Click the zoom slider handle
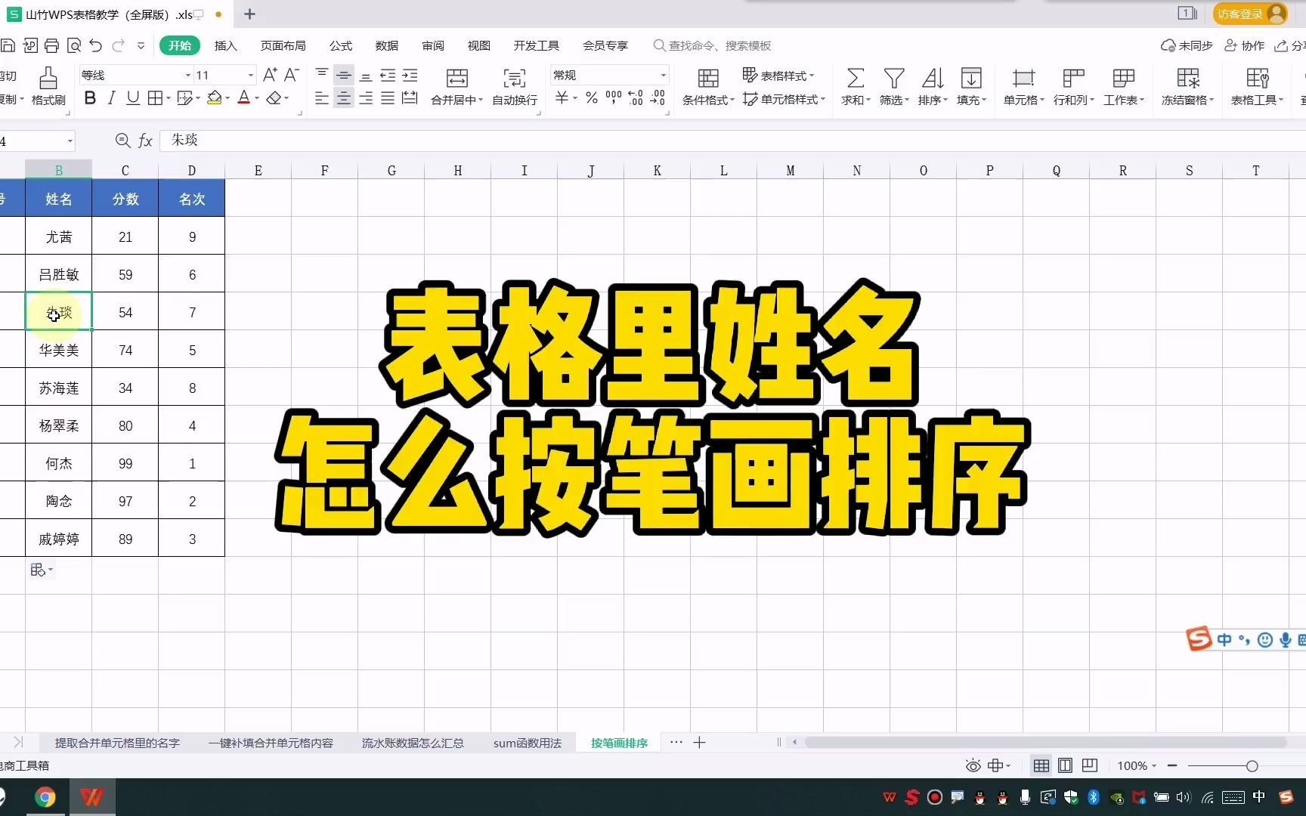The width and height of the screenshot is (1306, 816). point(1252,766)
